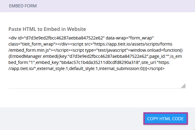Screen dimensions: 195x130
Task: Click the textarea resize handle icon
Action: (183, 86)
